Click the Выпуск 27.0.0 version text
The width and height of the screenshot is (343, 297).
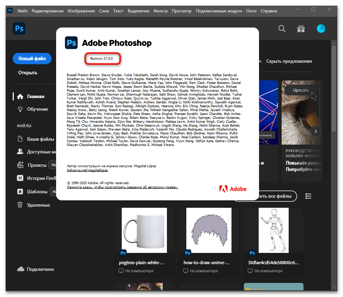102,59
